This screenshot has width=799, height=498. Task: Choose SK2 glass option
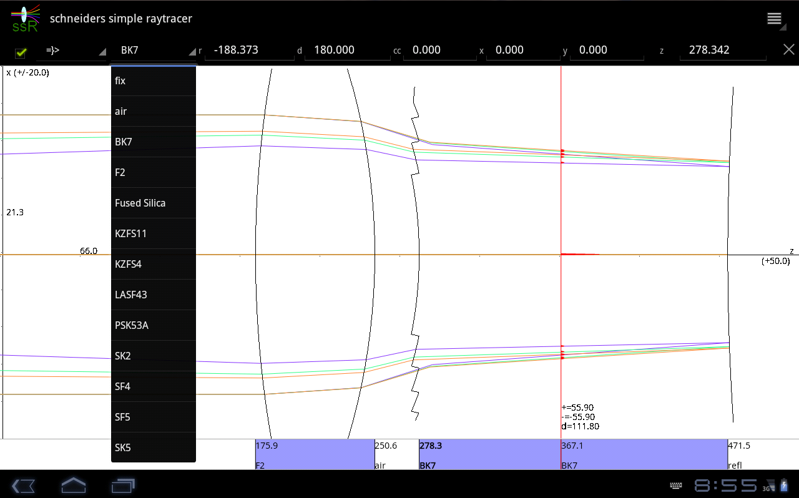(x=154, y=356)
